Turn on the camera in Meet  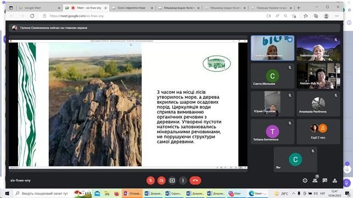tap(161, 180)
